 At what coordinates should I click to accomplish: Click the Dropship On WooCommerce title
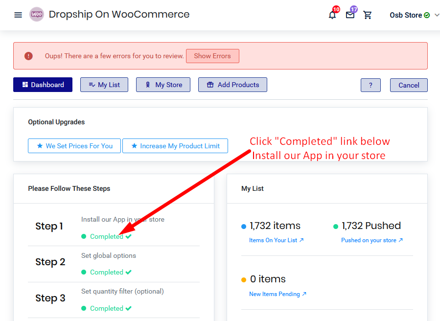tap(119, 14)
